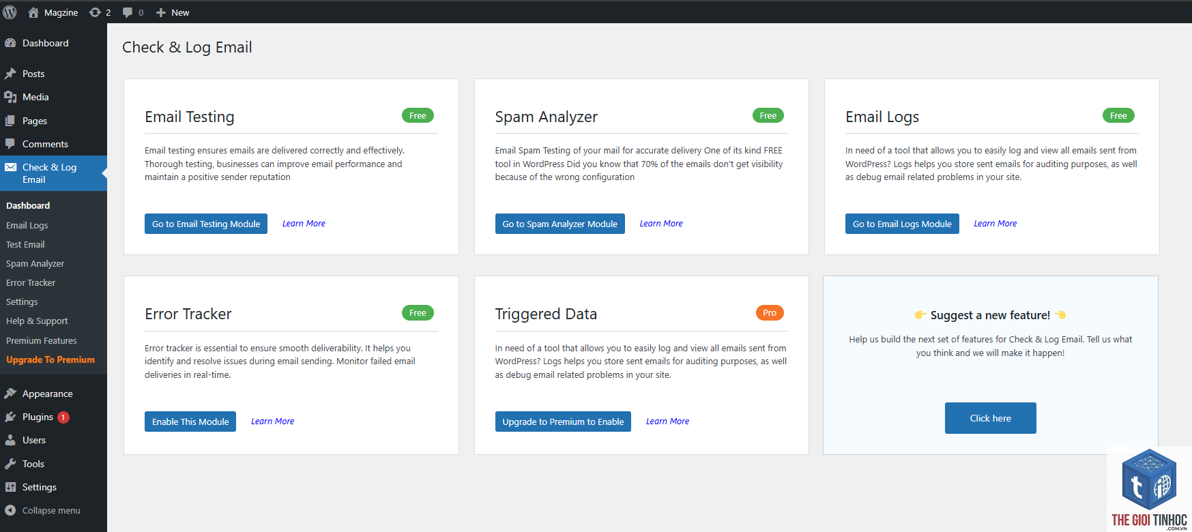Click Collapse menu text

(51, 510)
